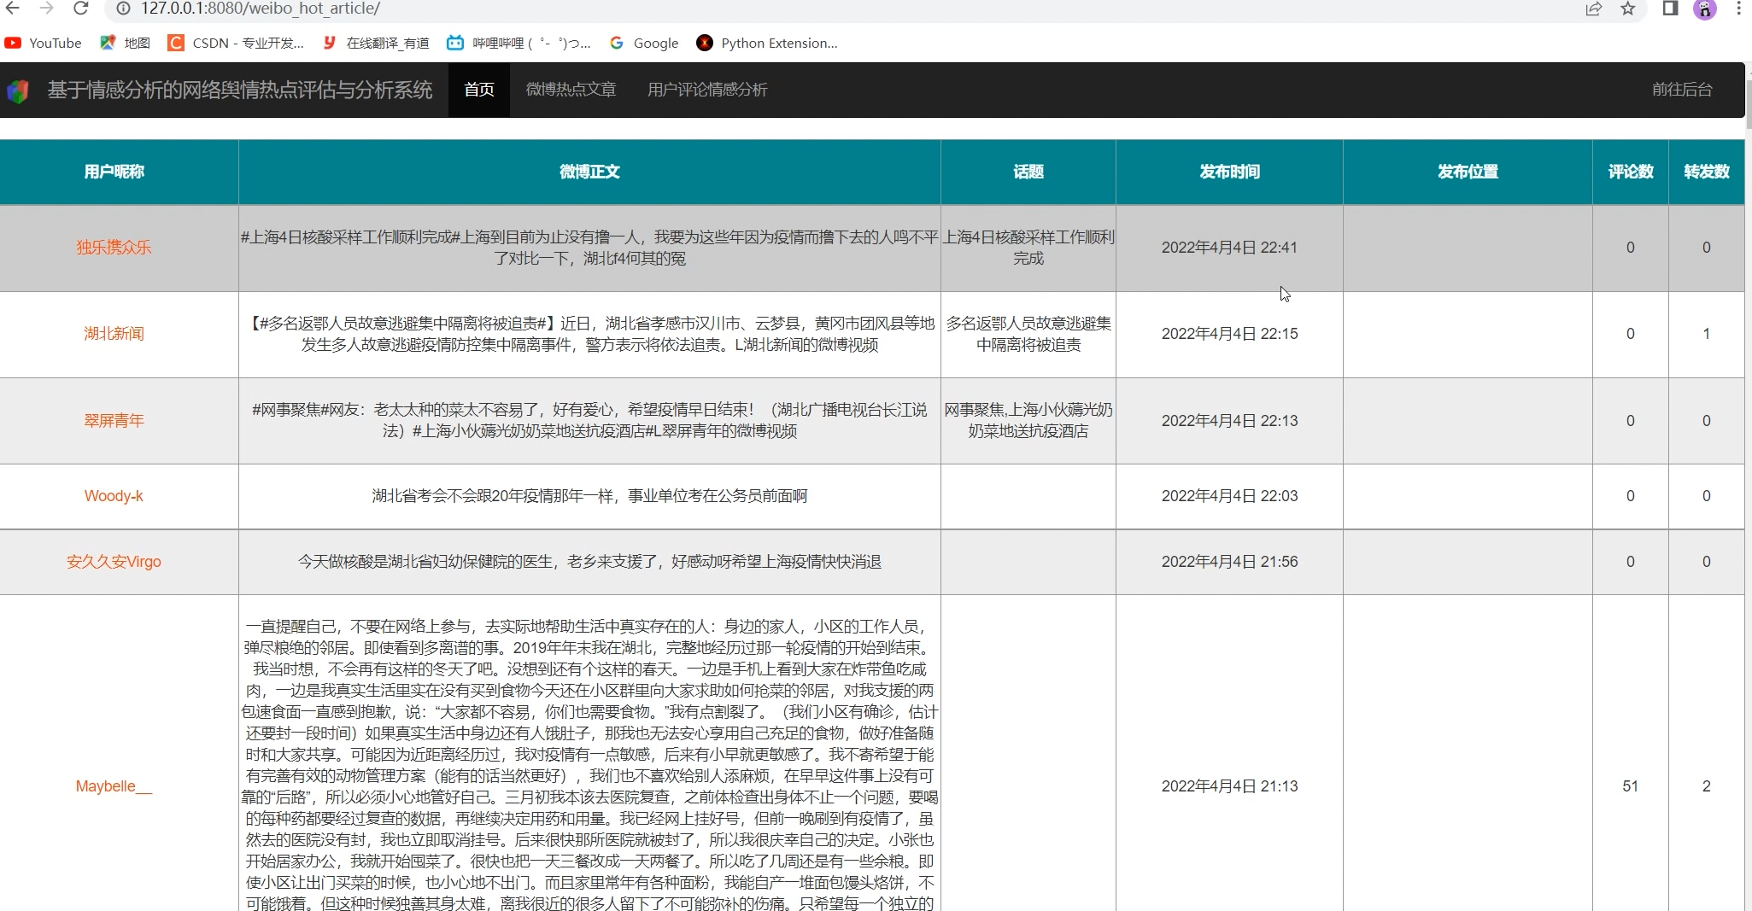Viewport: 1752px width, 911px height.
Task: Open the Chrome three-dot menu
Action: pos(1738,9)
